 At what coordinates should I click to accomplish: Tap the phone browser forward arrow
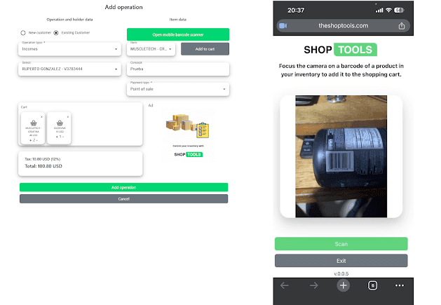313,285
